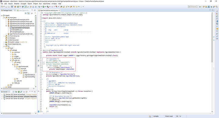
Task: Click the Run Last Tool red-bag icon
Action: point(48,7)
